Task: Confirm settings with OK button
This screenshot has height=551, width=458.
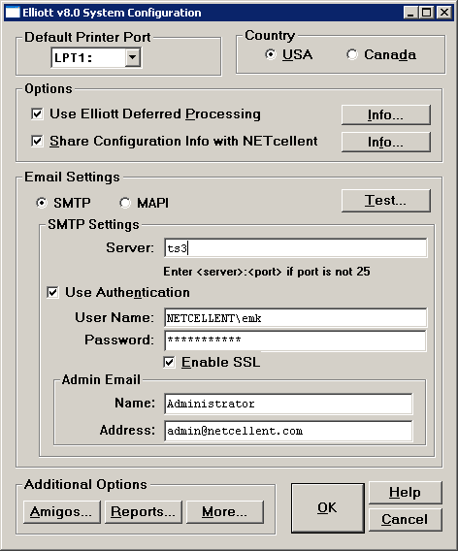Action: pos(327,507)
